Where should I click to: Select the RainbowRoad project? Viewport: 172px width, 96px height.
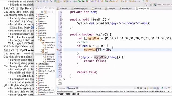(45, 69)
